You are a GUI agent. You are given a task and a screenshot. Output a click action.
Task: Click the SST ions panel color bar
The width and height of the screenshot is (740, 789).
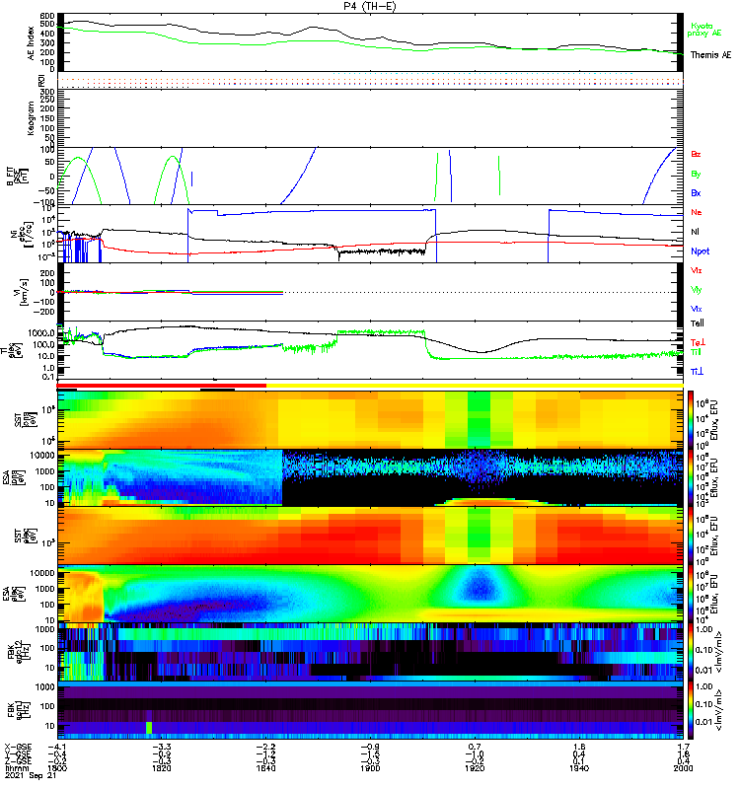tap(691, 419)
